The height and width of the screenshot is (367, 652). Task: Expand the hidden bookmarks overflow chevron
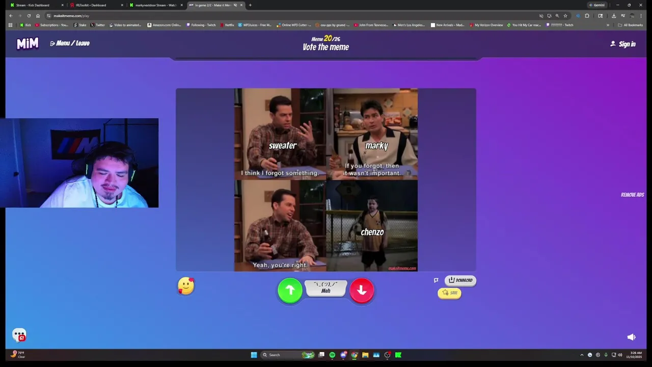click(608, 25)
